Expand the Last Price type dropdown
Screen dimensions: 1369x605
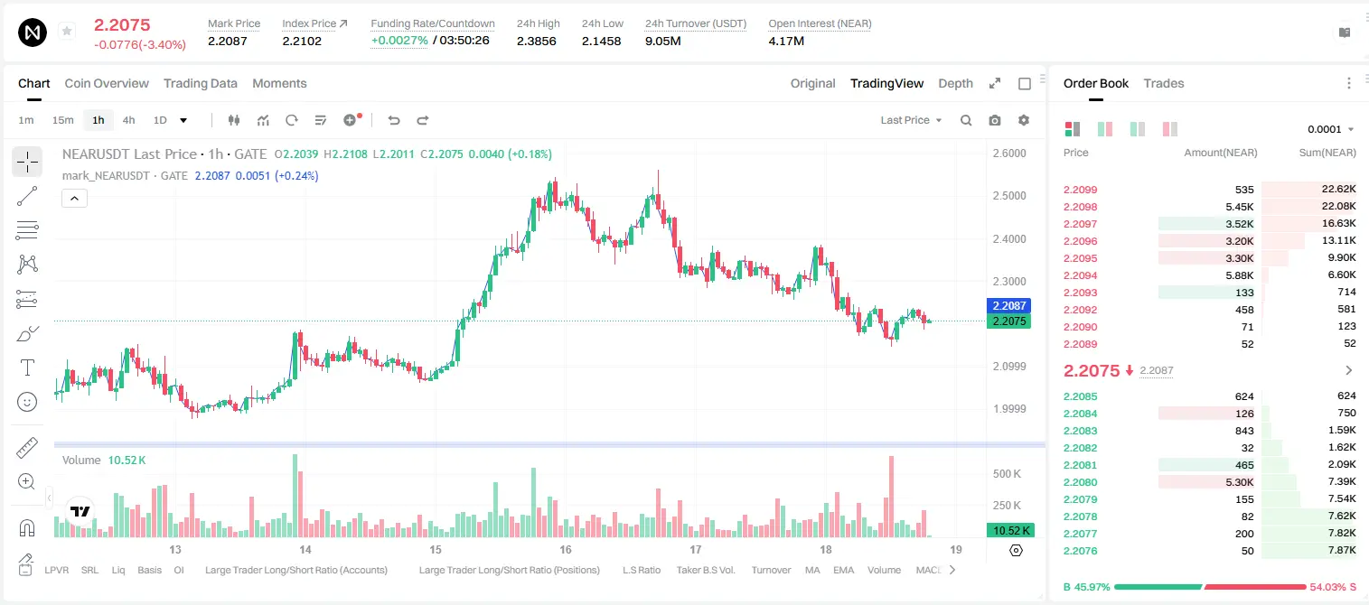tap(911, 120)
